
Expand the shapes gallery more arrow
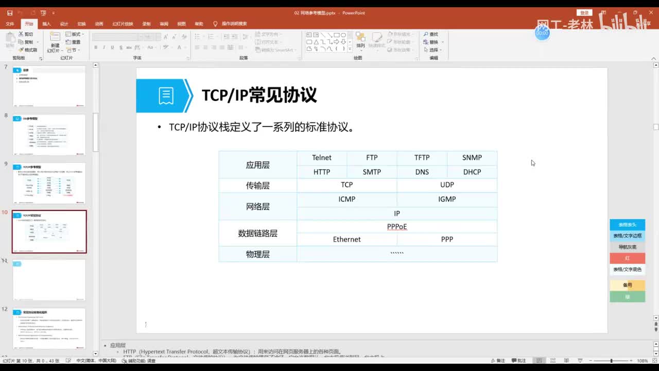(x=350, y=49)
